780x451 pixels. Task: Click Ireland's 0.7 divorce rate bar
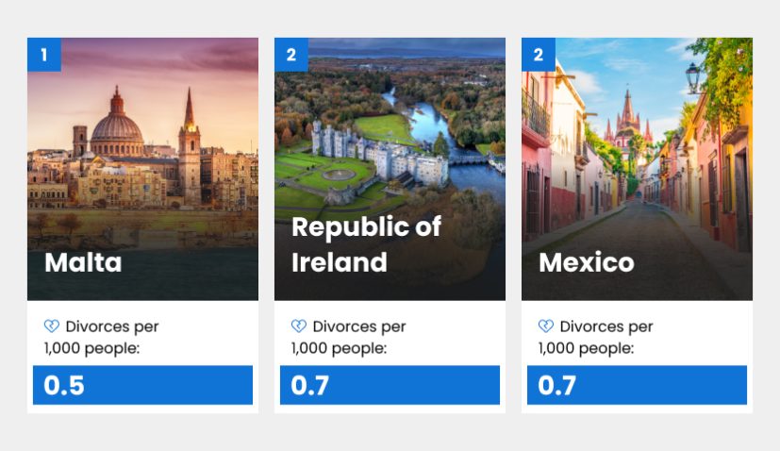coord(390,385)
